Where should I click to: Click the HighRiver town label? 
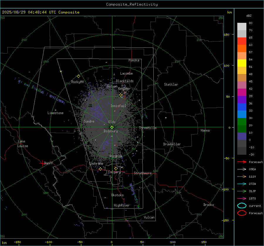pyautogui.click(x=122, y=205)
